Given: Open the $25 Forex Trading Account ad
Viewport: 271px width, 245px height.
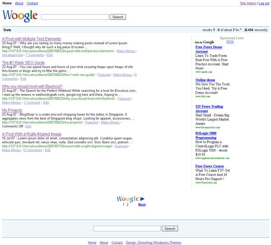Looking at the screenshot, I should click(x=209, y=108).
